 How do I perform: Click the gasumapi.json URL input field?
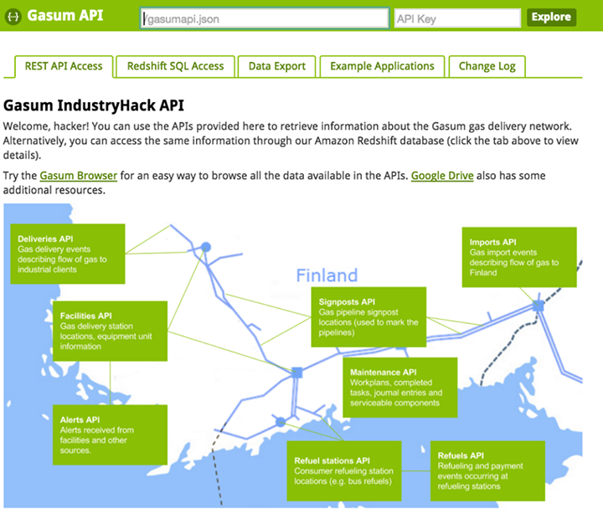click(265, 18)
